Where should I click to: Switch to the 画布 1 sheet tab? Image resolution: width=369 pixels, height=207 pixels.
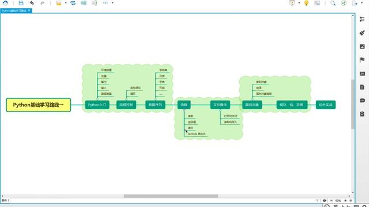[x=5, y=201]
